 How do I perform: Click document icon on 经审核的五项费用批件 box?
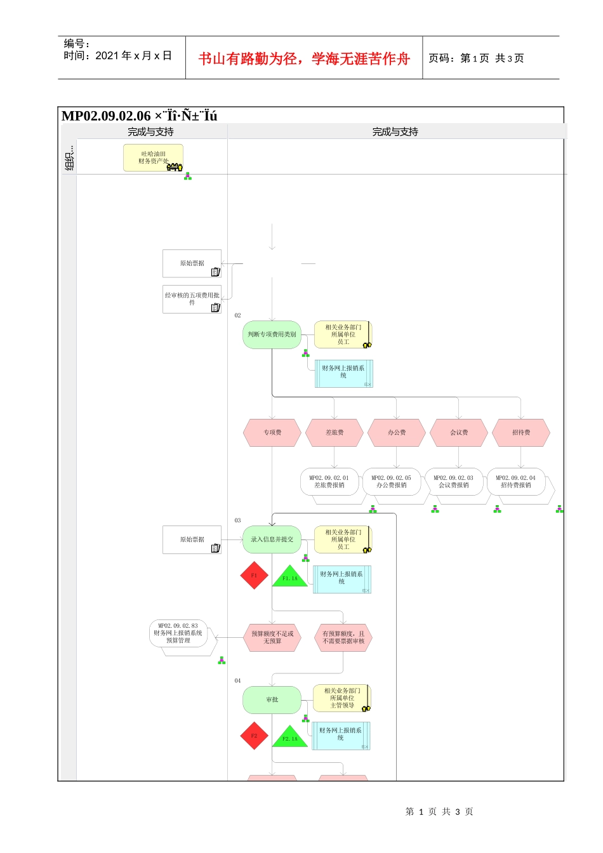point(216,308)
